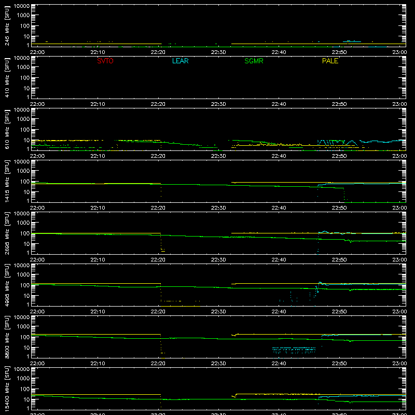Click 22:10 time label below 410 MHz plot

coord(98,104)
